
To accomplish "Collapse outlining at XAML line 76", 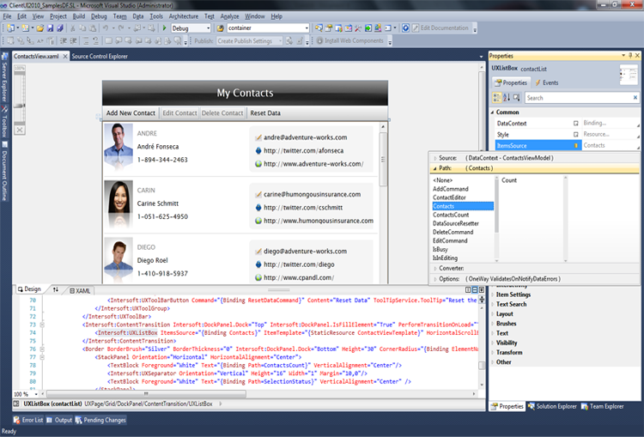I will coord(42,349).
